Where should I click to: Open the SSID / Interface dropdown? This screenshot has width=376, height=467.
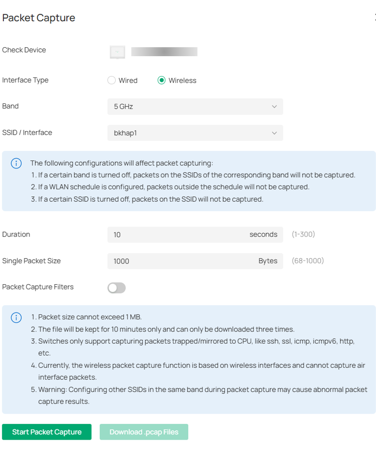pyautogui.click(x=195, y=133)
